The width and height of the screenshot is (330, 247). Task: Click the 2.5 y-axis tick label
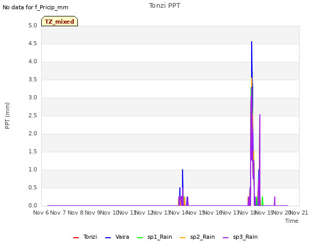(32, 115)
